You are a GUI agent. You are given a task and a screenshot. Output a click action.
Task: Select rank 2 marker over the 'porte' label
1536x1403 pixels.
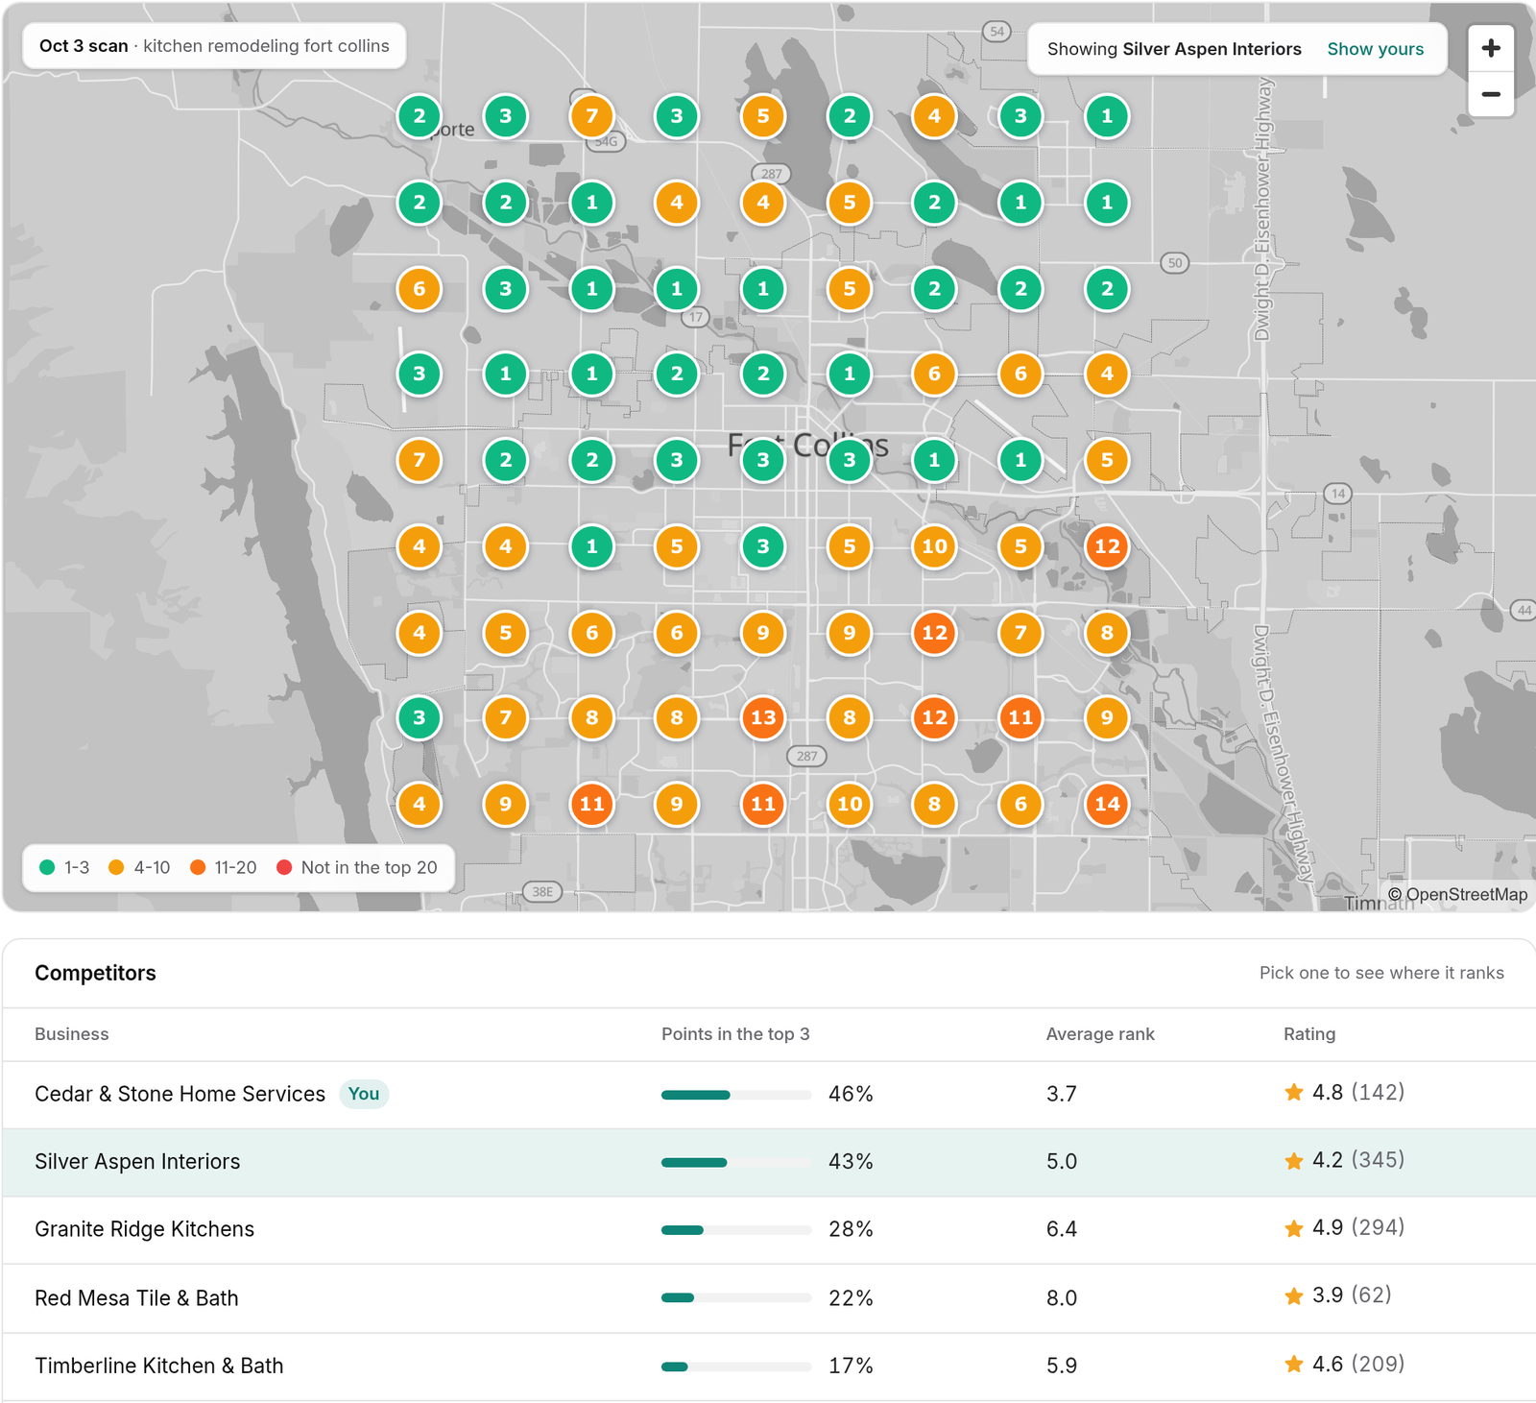(x=420, y=116)
